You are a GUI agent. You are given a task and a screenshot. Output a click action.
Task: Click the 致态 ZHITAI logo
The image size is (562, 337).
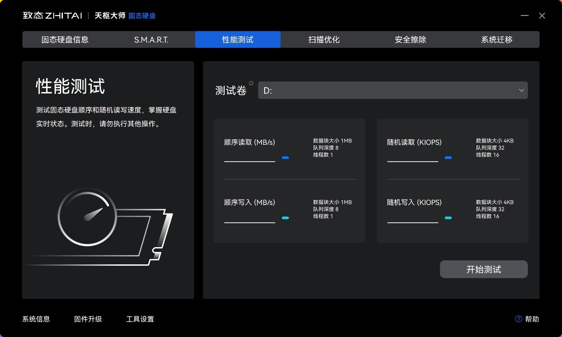click(52, 15)
